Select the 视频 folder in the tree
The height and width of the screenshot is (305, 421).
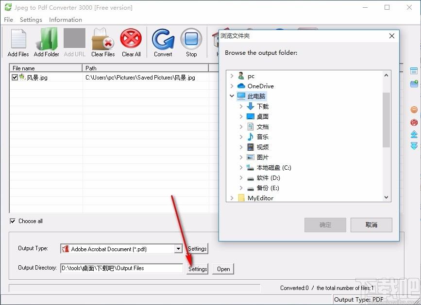coord(257,147)
